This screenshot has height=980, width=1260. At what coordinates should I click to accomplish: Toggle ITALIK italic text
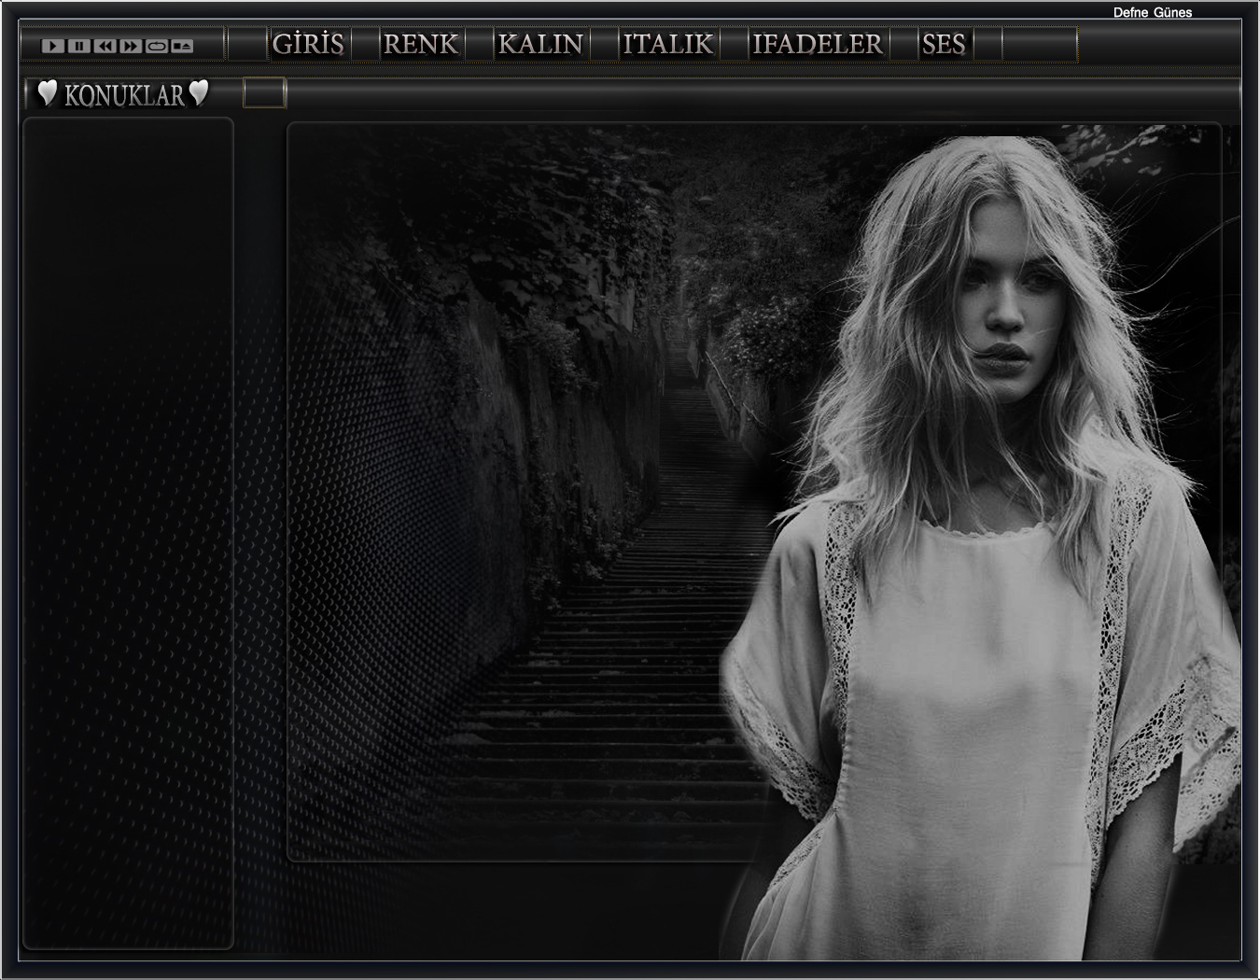click(x=667, y=45)
